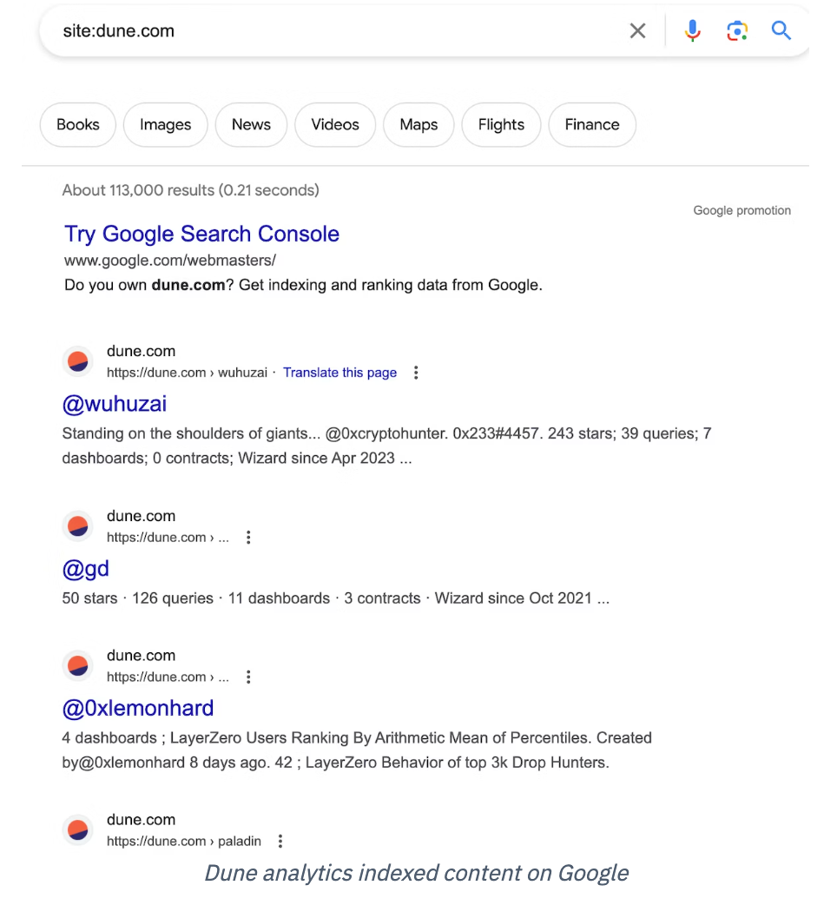
Task: Click the blue magnifying glass search icon
Action: click(x=781, y=30)
